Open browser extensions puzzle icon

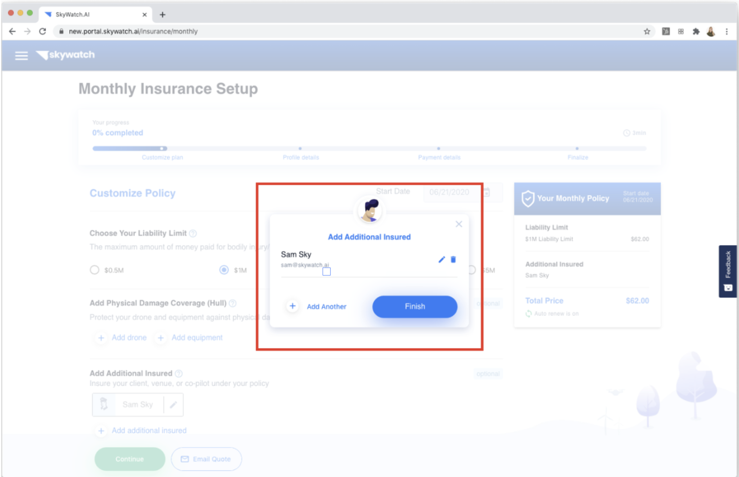point(696,31)
